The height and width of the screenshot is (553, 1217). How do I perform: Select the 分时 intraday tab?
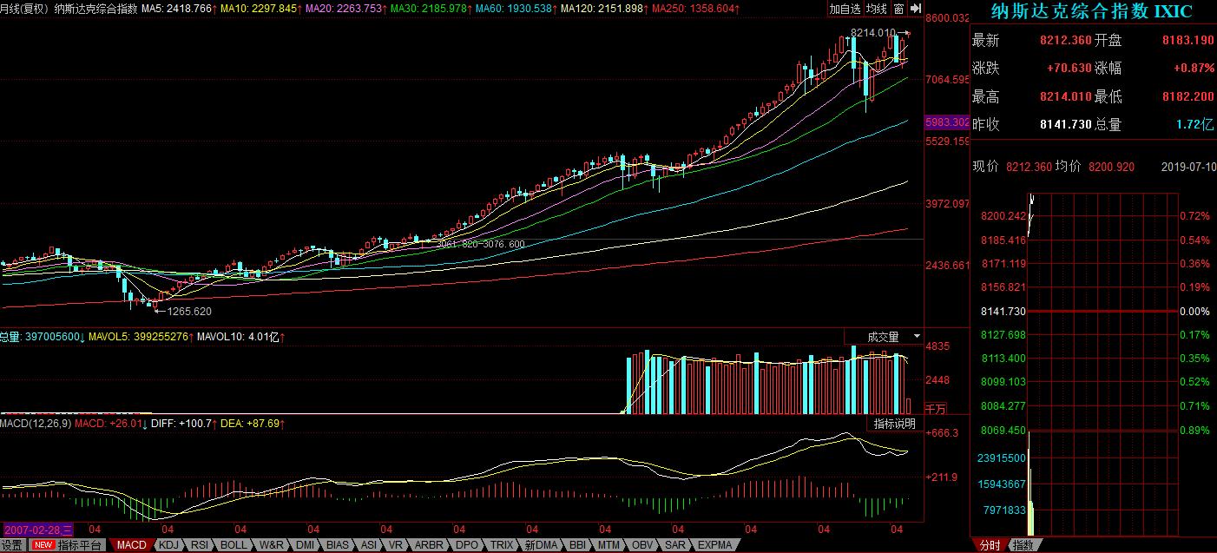(x=990, y=545)
